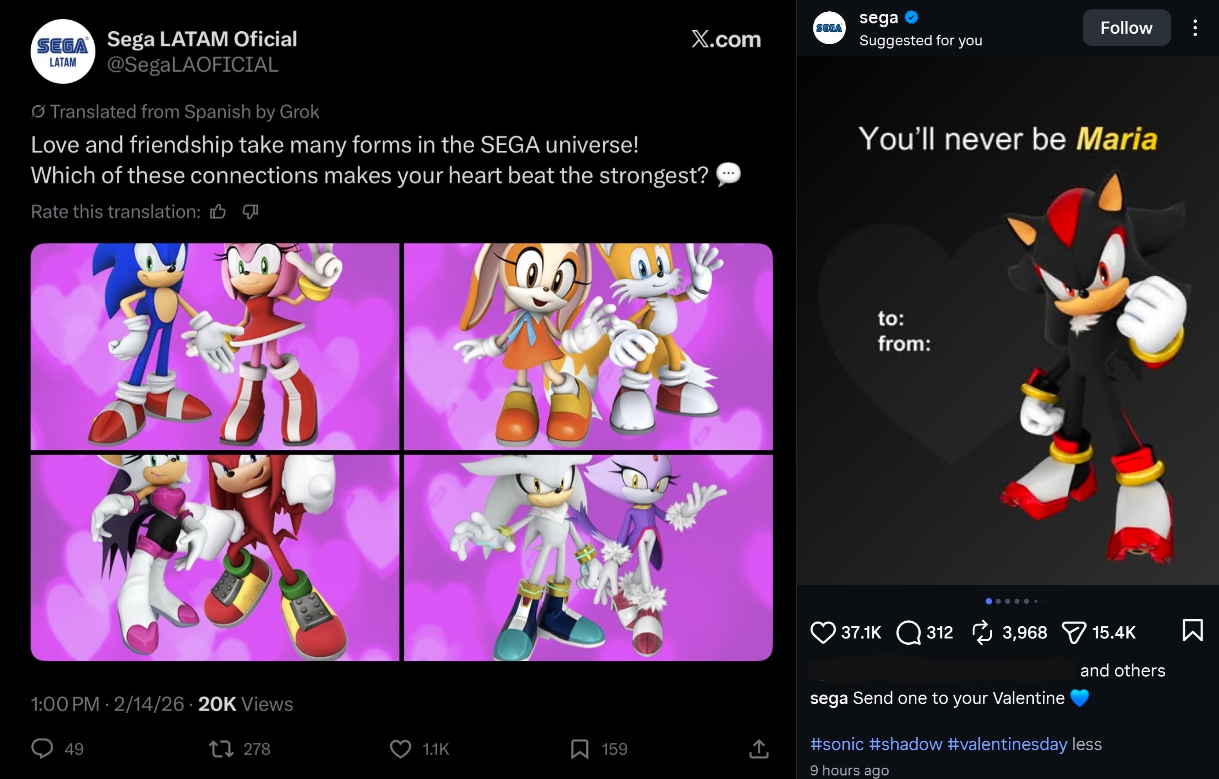This screenshot has width=1219, height=779.
Task: Bookmark the Sega LATAM tweet
Action: coord(579,748)
